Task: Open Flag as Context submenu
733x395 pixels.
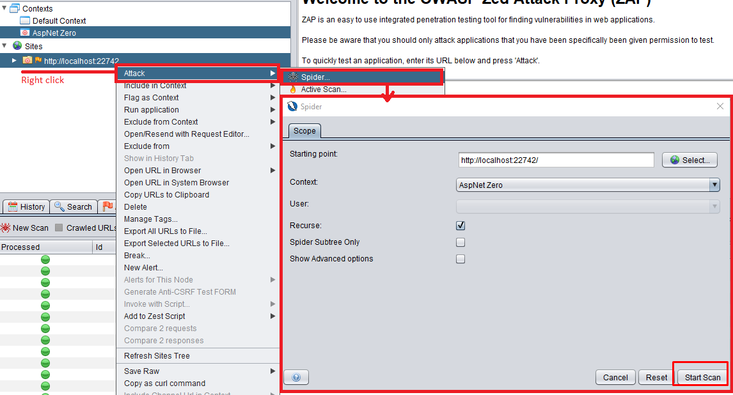Action: (198, 98)
